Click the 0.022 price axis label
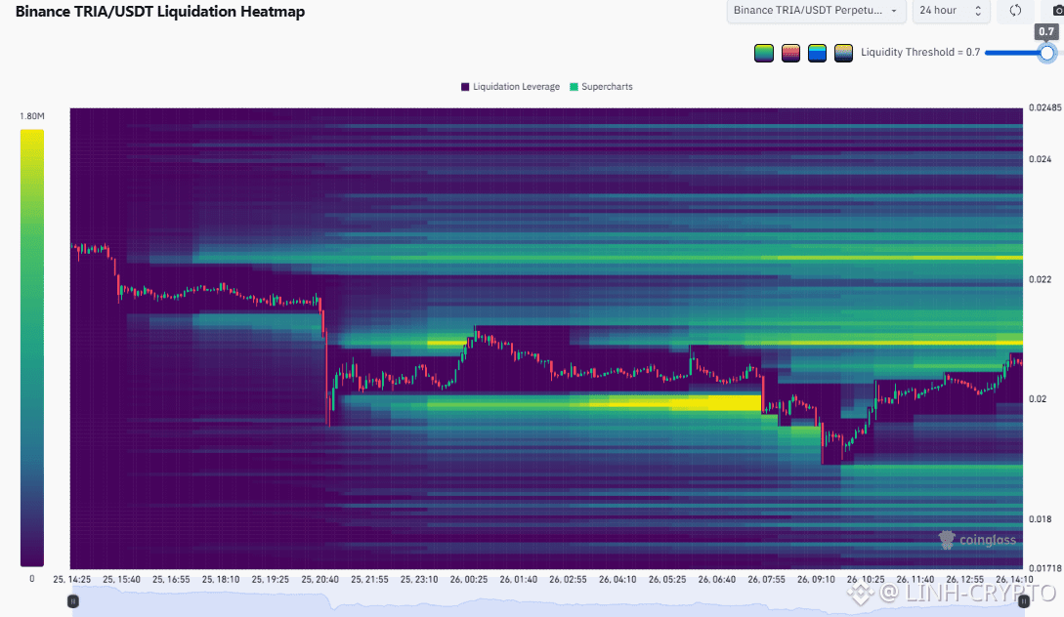Viewport: 1064px width, 617px height. (1041, 279)
